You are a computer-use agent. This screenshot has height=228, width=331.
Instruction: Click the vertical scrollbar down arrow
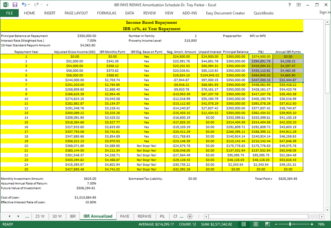pyautogui.click(x=327, y=210)
